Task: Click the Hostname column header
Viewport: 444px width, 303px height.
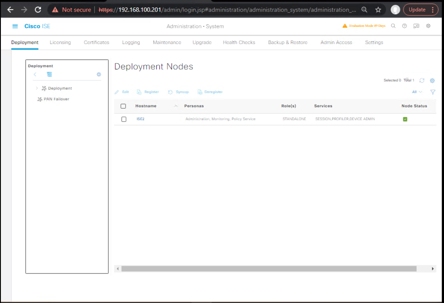Action: click(146, 106)
